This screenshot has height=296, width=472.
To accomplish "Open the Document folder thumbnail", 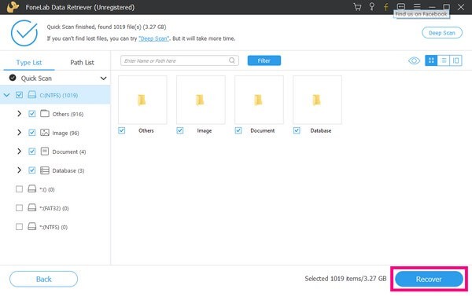I will coord(259,100).
